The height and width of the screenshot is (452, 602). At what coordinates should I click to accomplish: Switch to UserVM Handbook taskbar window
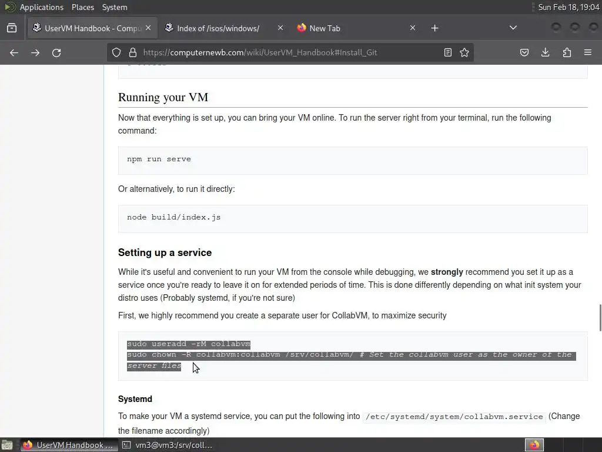pyautogui.click(x=69, y=445)
